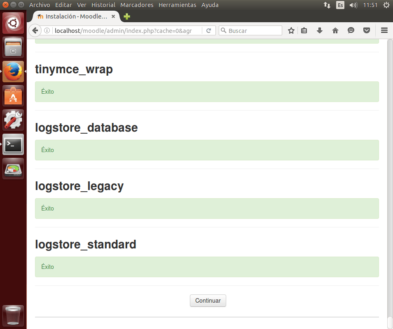Open the system power gear menu
Screen dimensions: 393x329
tap(386, 5)
